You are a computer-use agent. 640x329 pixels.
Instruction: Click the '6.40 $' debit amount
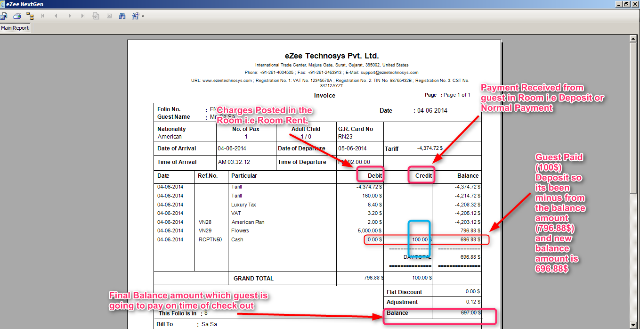click(x=375, y=205)
